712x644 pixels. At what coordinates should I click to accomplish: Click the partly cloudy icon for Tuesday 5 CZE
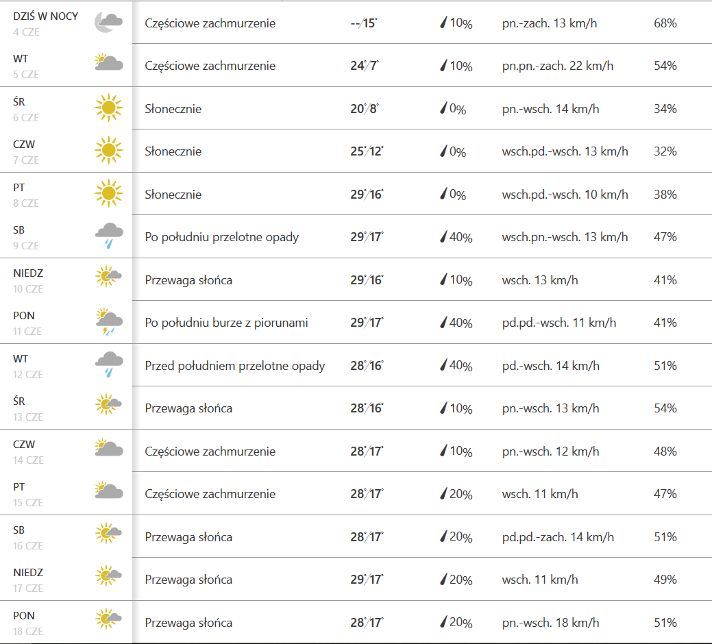click(x=108, y=65)
